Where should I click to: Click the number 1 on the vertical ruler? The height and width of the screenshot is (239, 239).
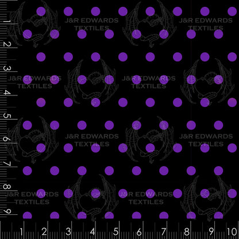7,21
